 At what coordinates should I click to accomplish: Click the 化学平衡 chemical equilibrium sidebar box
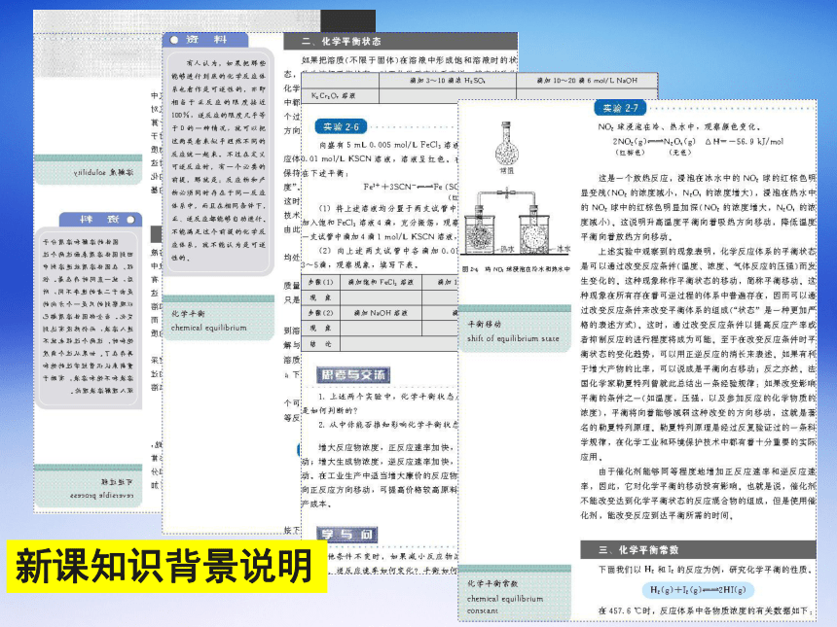coord(218,317)
